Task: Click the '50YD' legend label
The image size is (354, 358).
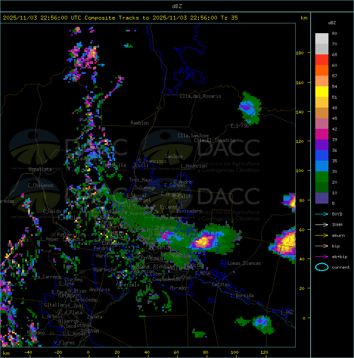Action: 337,214
